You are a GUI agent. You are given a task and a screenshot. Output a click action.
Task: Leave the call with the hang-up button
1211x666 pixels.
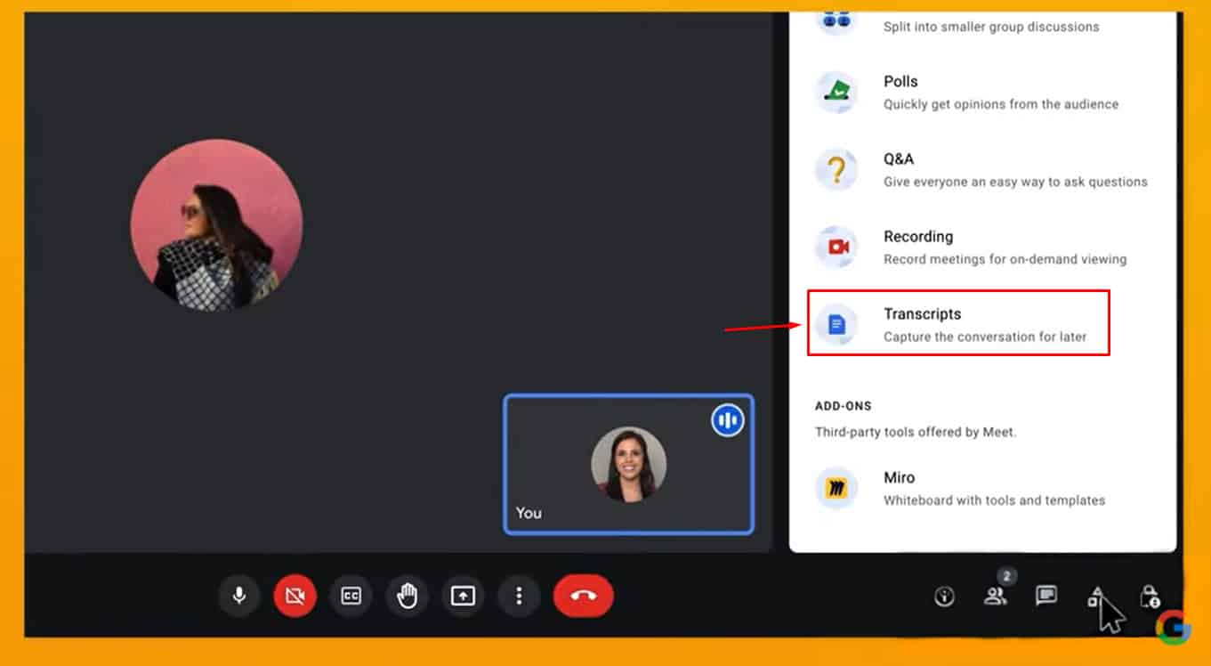pos(583,597)
